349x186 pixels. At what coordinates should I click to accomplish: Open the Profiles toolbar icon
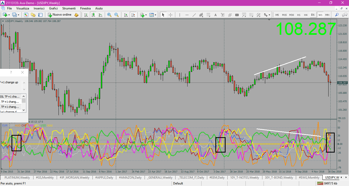click(15, 15)
